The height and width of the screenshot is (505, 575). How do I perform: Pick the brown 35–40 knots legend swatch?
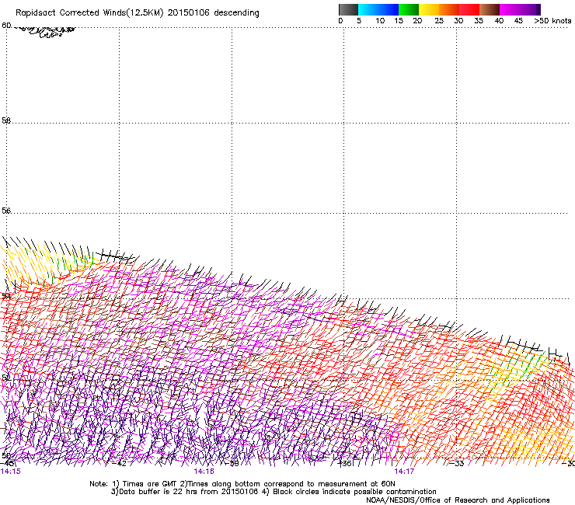[x=490, y=9]
